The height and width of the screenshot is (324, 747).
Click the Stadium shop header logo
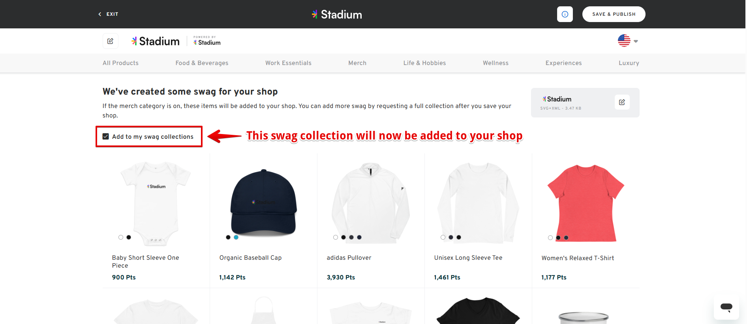pos(156,41)
